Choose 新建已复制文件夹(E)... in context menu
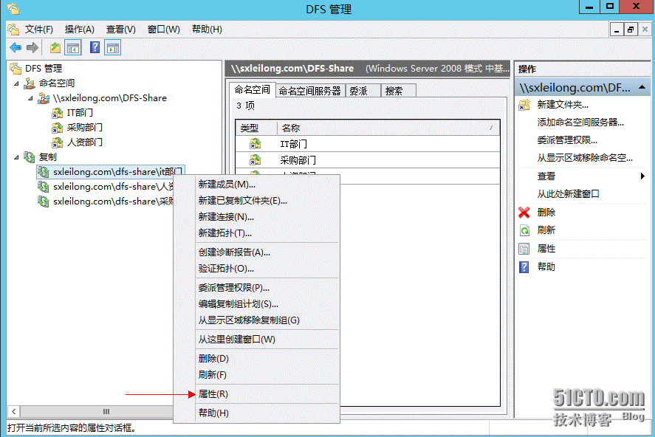The width and height of the screenshot is (655, 437). (267, 200)
